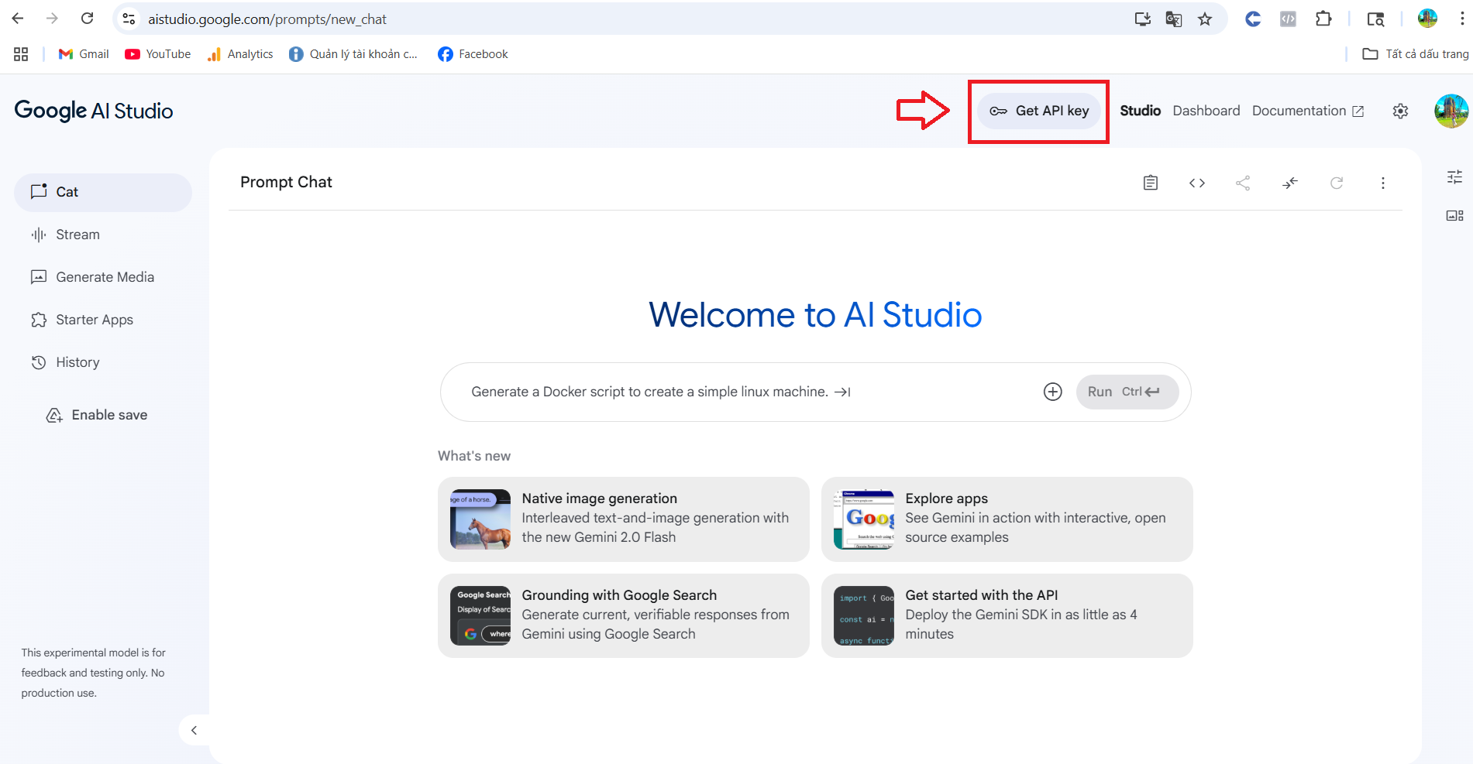Image resolution: width=1473 pixels, height=764 pixels.
Task: Open the Google account avatar menu
Action: (1451, 111)
